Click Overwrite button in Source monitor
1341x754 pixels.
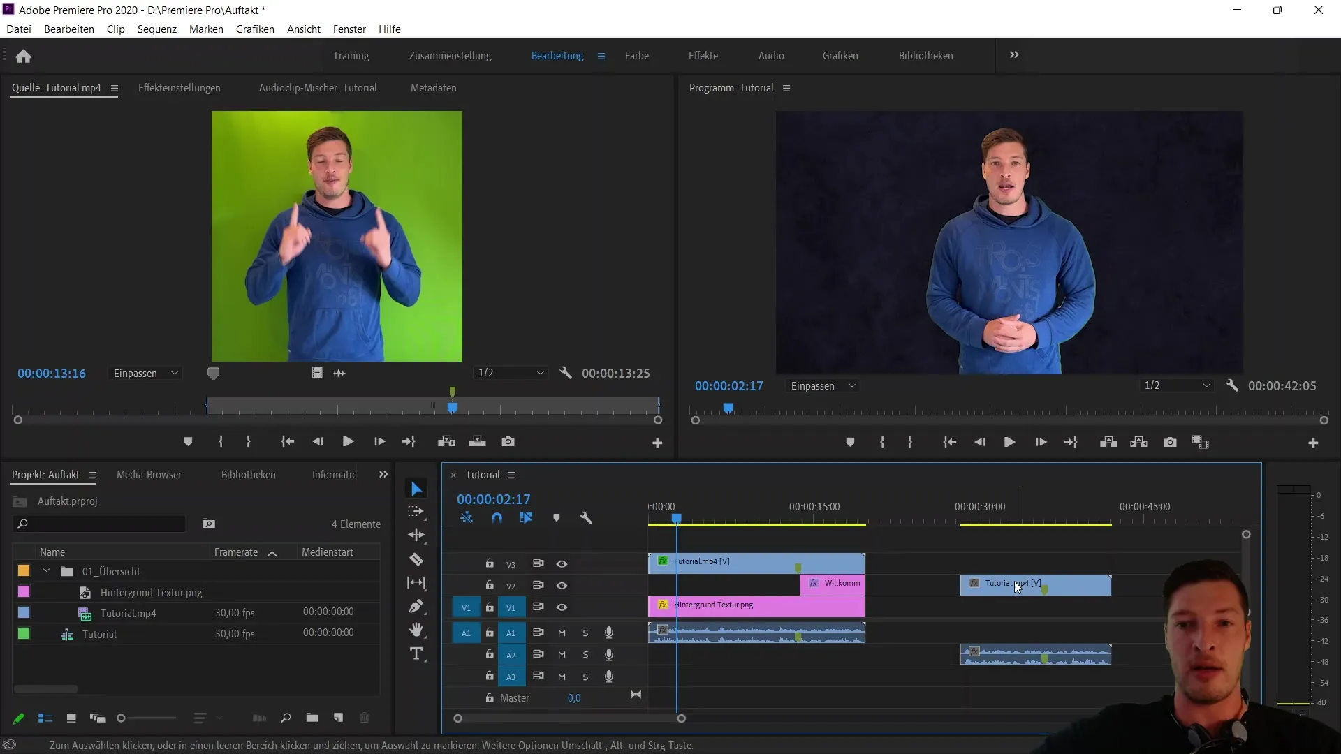[x=477, y=441]
